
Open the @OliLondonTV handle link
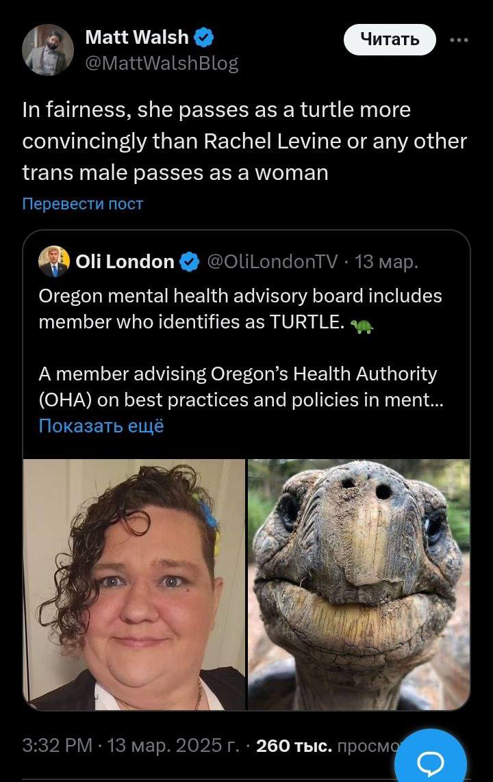coord(272,261)
